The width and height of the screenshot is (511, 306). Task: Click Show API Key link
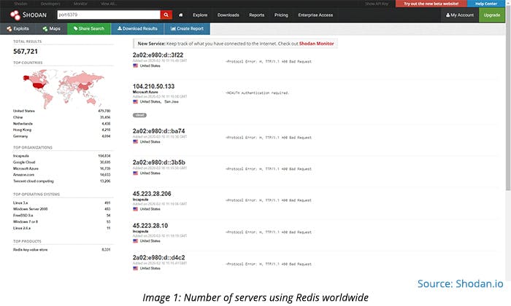tap(377, 4)
